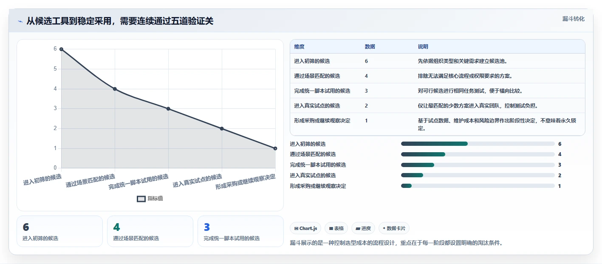Viewport: 602px width, 264px height.
Task: Click the progress bar for 进入初筛的候选
Action: point(478,144)
